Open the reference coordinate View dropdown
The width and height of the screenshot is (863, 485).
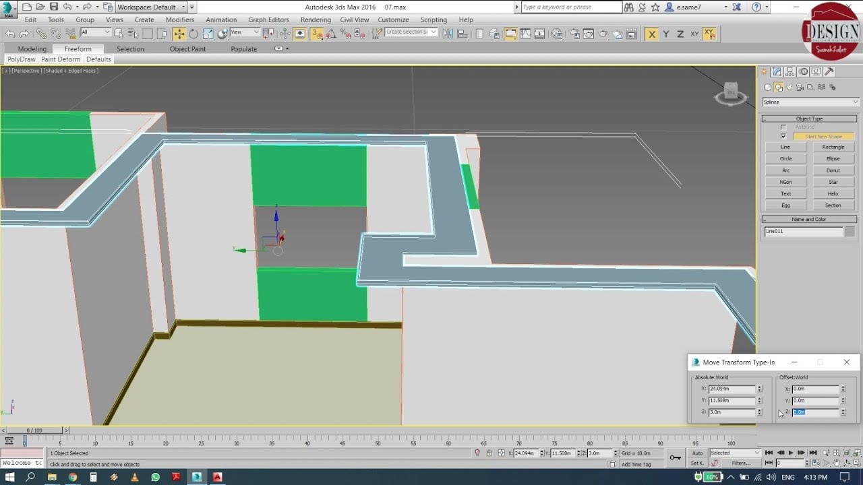245,32
